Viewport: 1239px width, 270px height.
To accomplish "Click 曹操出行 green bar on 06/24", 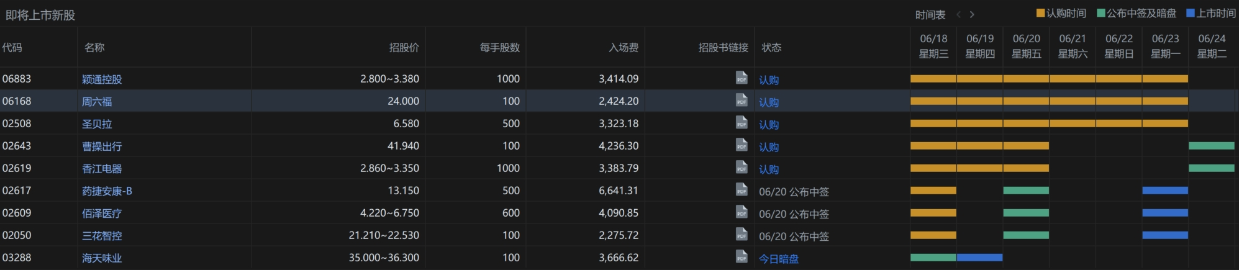I will pyautogui.click(x=1211, y=146).
